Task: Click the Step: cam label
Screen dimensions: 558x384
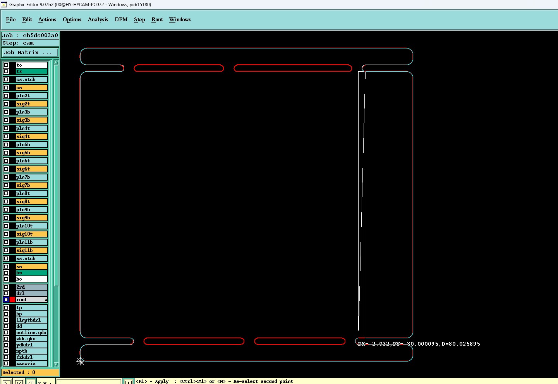Action: click(30, 43)
